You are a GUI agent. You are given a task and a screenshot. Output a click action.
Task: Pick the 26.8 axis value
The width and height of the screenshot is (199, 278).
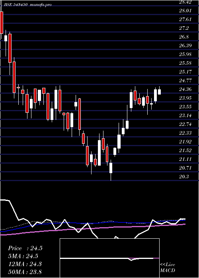pyautogui.click(x=184, y=37)
